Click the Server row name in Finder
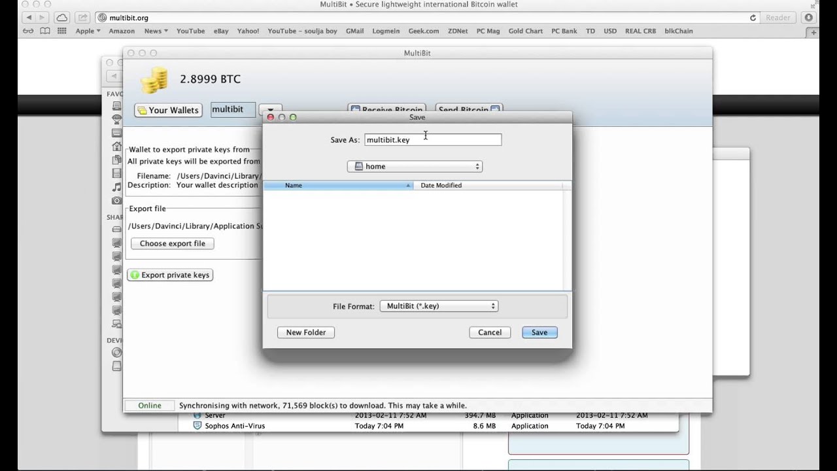This screenshot has width=837, height=471. pyautogui.click(x=215, y=415)
